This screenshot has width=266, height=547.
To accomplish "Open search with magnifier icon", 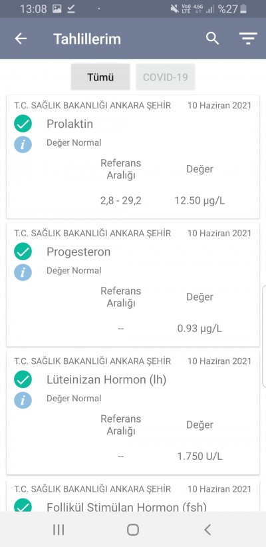I will (x=212, y=39).
